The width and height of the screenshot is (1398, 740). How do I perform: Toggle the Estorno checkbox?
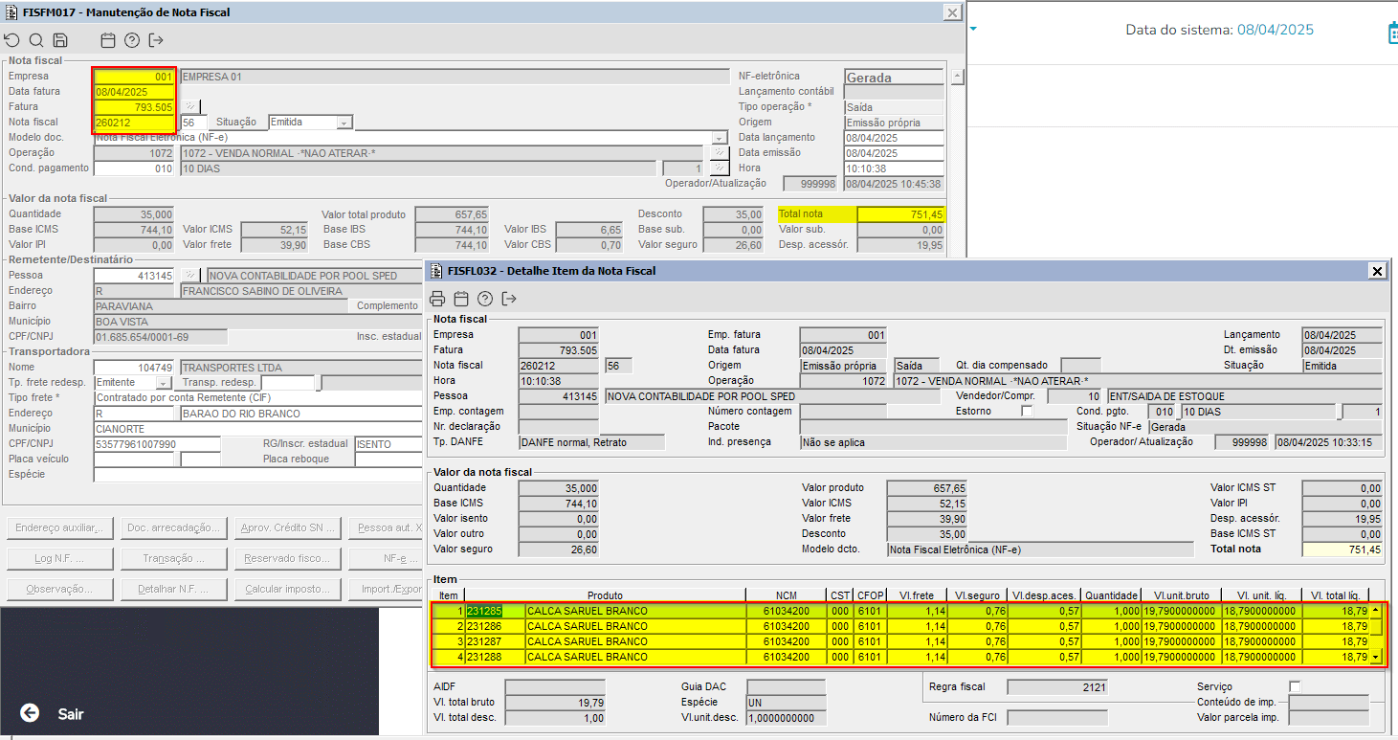1027,411
